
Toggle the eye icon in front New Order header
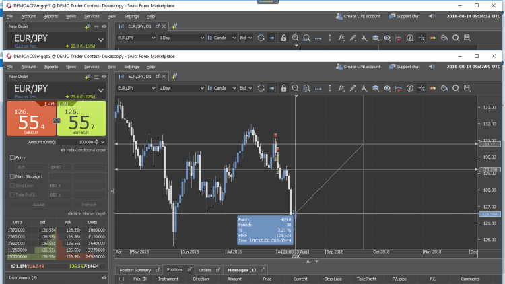click(x=104, y=77)
